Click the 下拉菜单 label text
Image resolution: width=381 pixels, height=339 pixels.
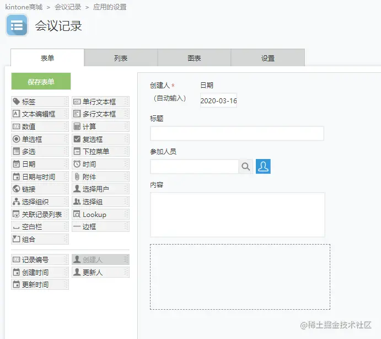[x=96, y=151]
